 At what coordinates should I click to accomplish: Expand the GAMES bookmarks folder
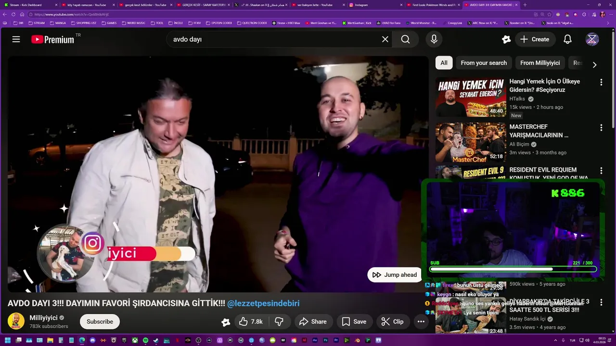point(109,23)
